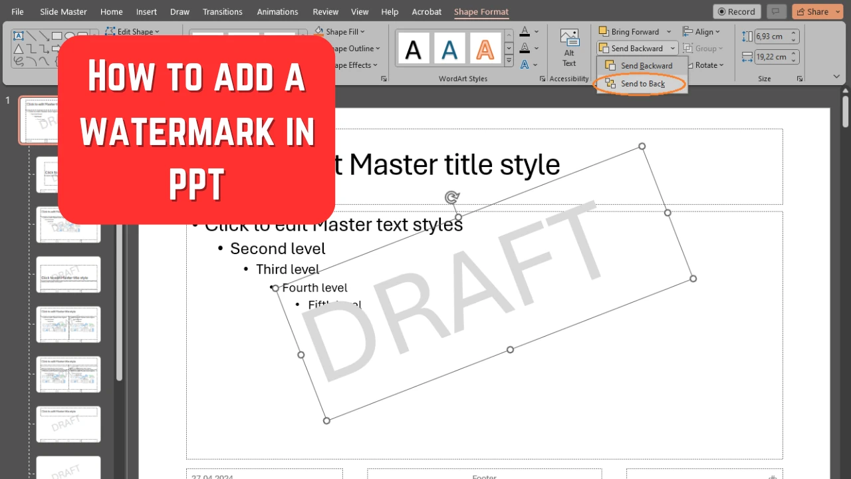Viewport: 851px width, 479px height.
Task: Click the Share button
Action: tap(816, 11)
